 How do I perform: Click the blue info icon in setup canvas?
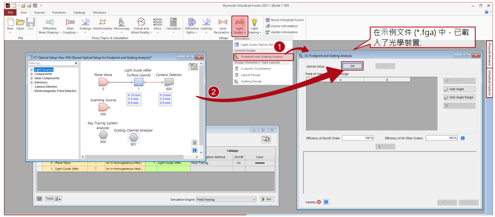coord(195,150)
